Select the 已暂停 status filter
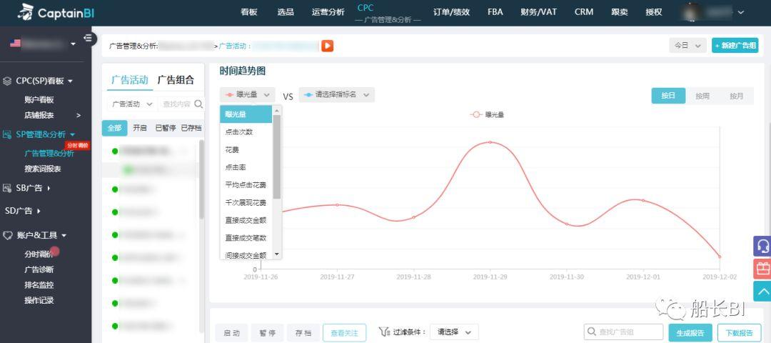The width and height of the screenshot is (771, 343). click(x=165, y=128)
